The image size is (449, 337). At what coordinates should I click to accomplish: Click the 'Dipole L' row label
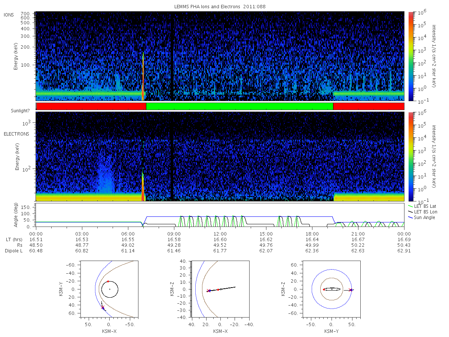[13, 251]
